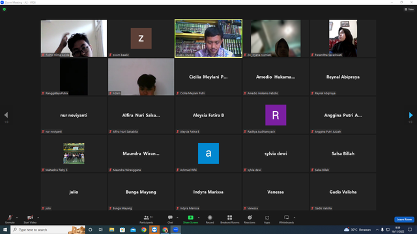Start recording with the Record button
Screen dimensions: 417x234
pos(210,219)
